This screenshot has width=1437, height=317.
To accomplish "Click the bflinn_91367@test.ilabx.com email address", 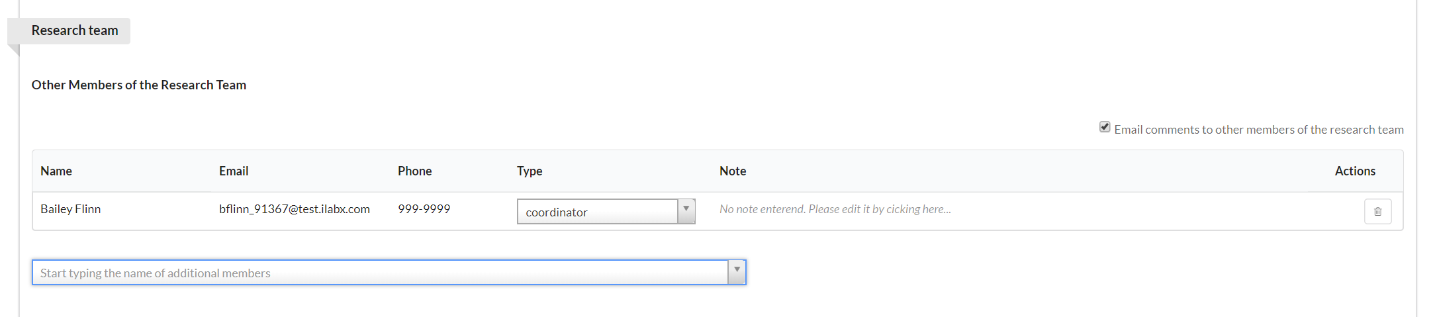I will [295, 209].
